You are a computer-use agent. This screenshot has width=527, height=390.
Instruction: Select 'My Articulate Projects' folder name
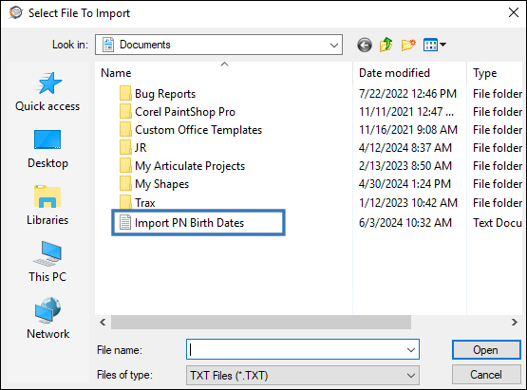[190, 166]
